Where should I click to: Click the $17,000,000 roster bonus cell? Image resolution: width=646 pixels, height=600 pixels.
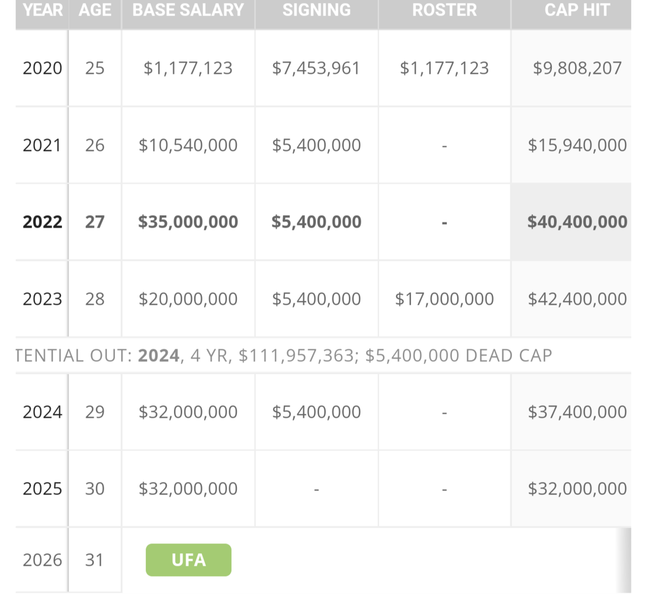444,299
